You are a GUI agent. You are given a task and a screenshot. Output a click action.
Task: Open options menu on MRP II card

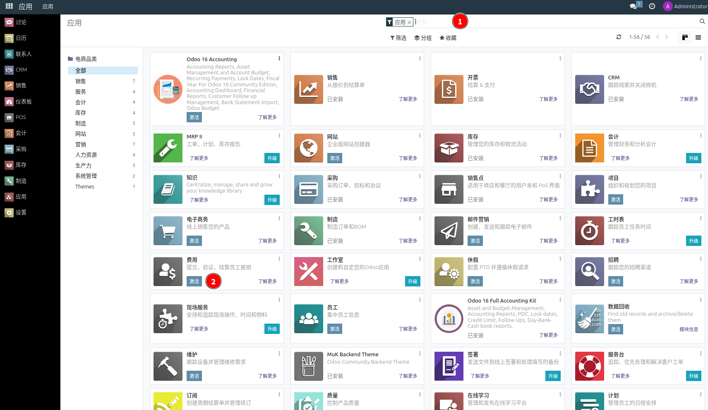tap(279, 136)
